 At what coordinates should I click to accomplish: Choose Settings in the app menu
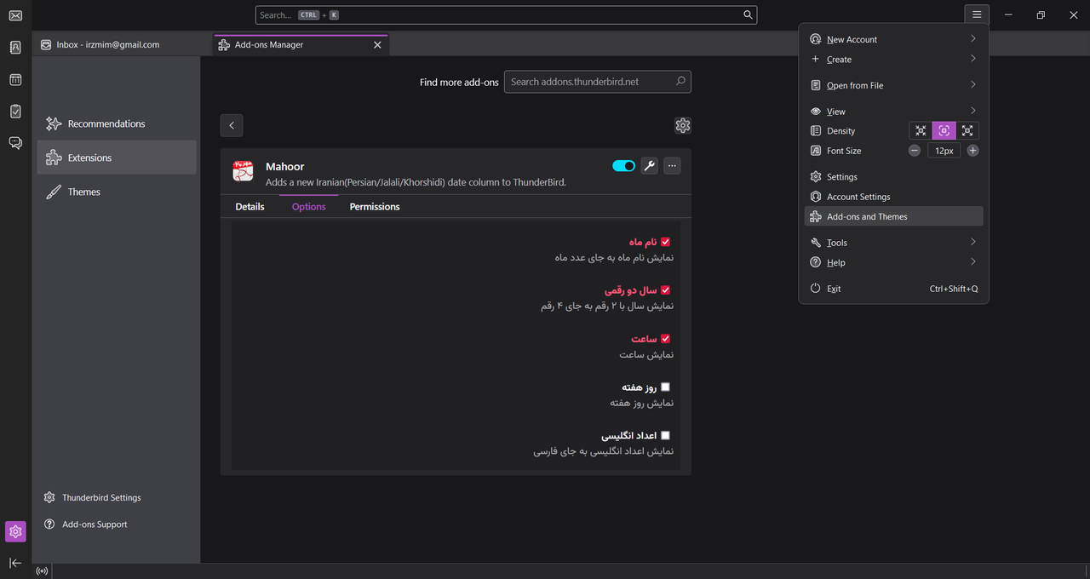point(893,177)
